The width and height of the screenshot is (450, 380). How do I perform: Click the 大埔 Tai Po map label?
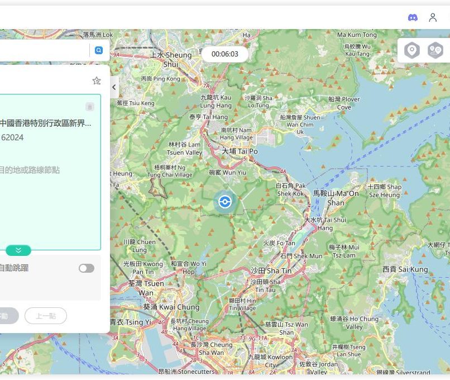[x=240, y=151]
